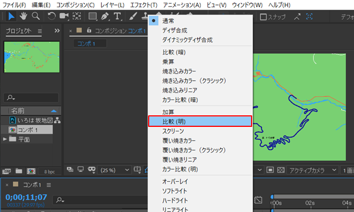Open the resolution dropdown chevron beside region icon

pyautogui.click(x=260, y=170)
